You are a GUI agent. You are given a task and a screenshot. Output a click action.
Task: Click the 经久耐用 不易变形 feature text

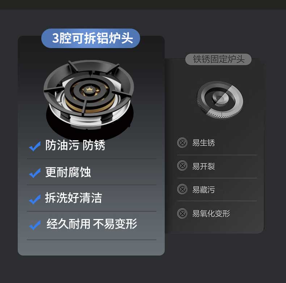click(92, 224)
